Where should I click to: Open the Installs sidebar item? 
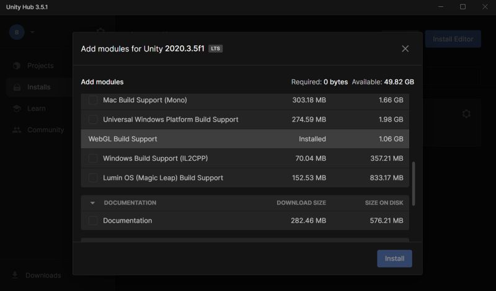coord(38,87)
